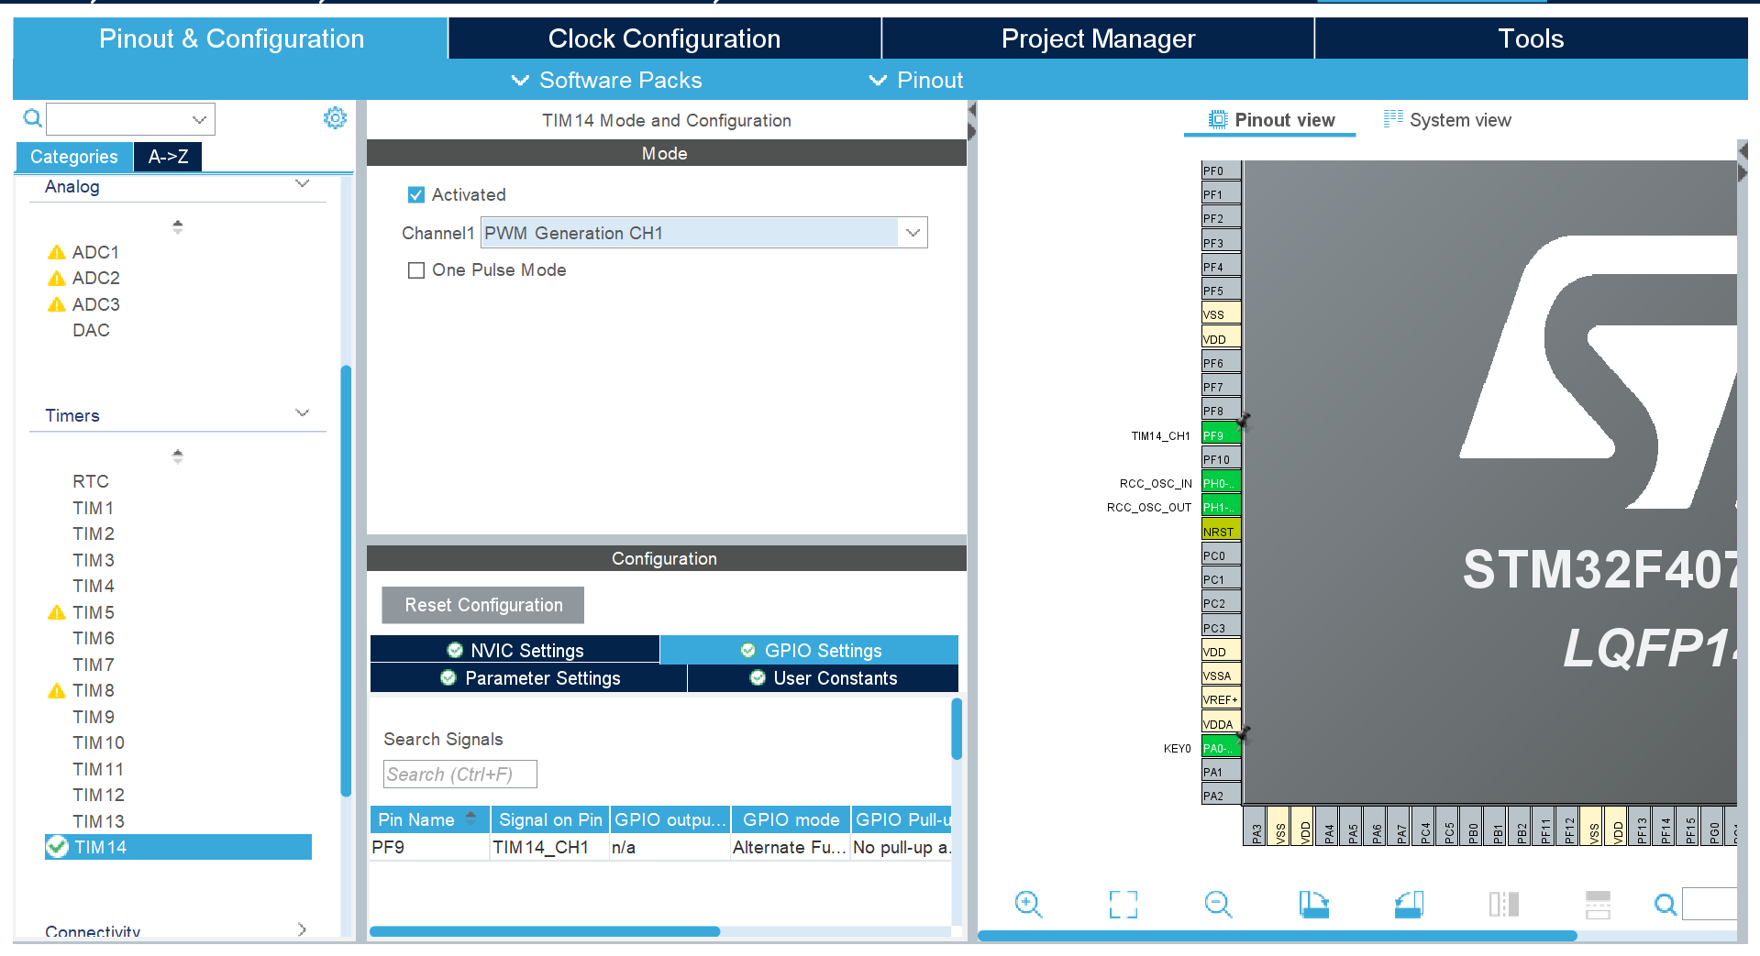This screenshot has height=956, width=1760.
Task: Click the TIM14 green checkmark icon
Action: click(58, 847)
